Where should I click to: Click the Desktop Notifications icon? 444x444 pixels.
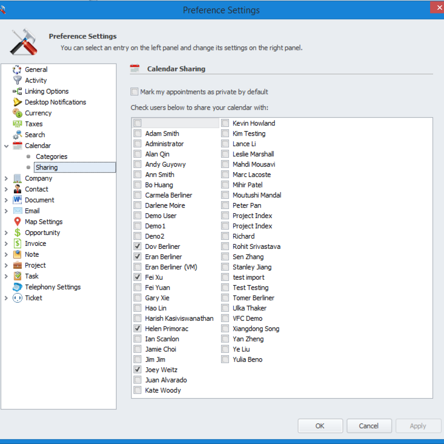tap(17, 102)
